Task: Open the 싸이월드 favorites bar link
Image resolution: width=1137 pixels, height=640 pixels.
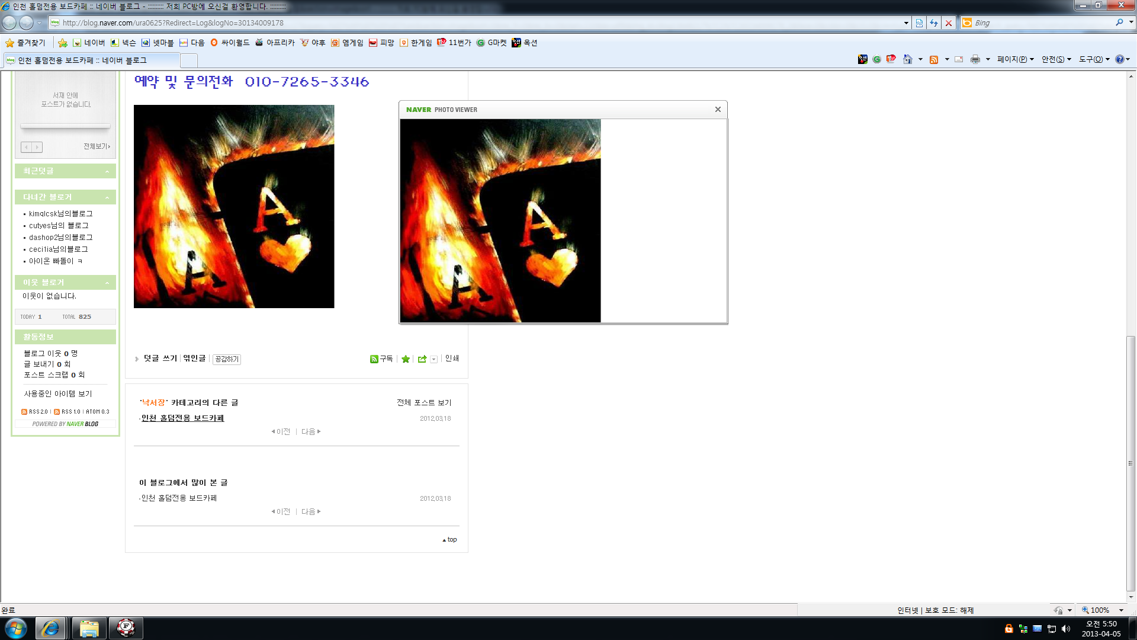Action: coord(230,43)
